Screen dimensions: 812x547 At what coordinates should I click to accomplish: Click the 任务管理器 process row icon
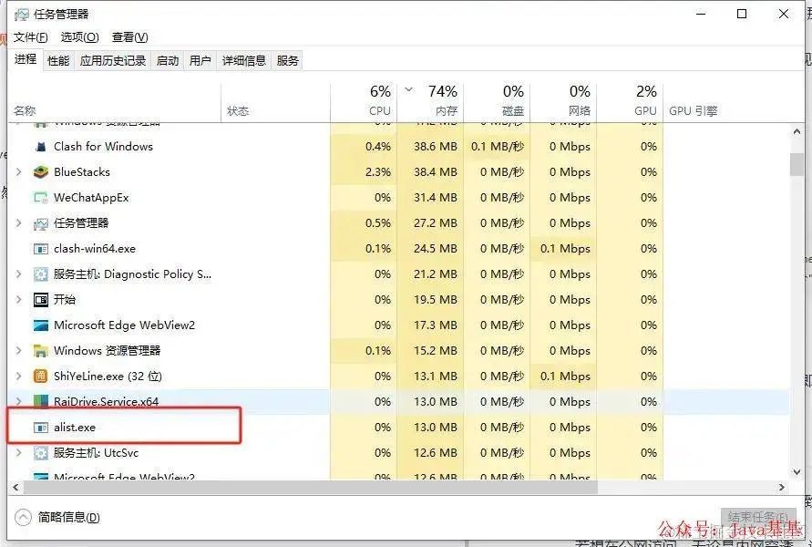(x=40, y=223)
